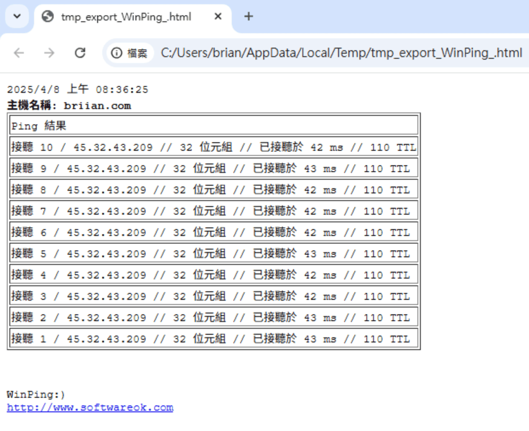The width and height of the screenshot is (529, 431).
Task: Go back using the left arrow button
Action: click(19, 53)
